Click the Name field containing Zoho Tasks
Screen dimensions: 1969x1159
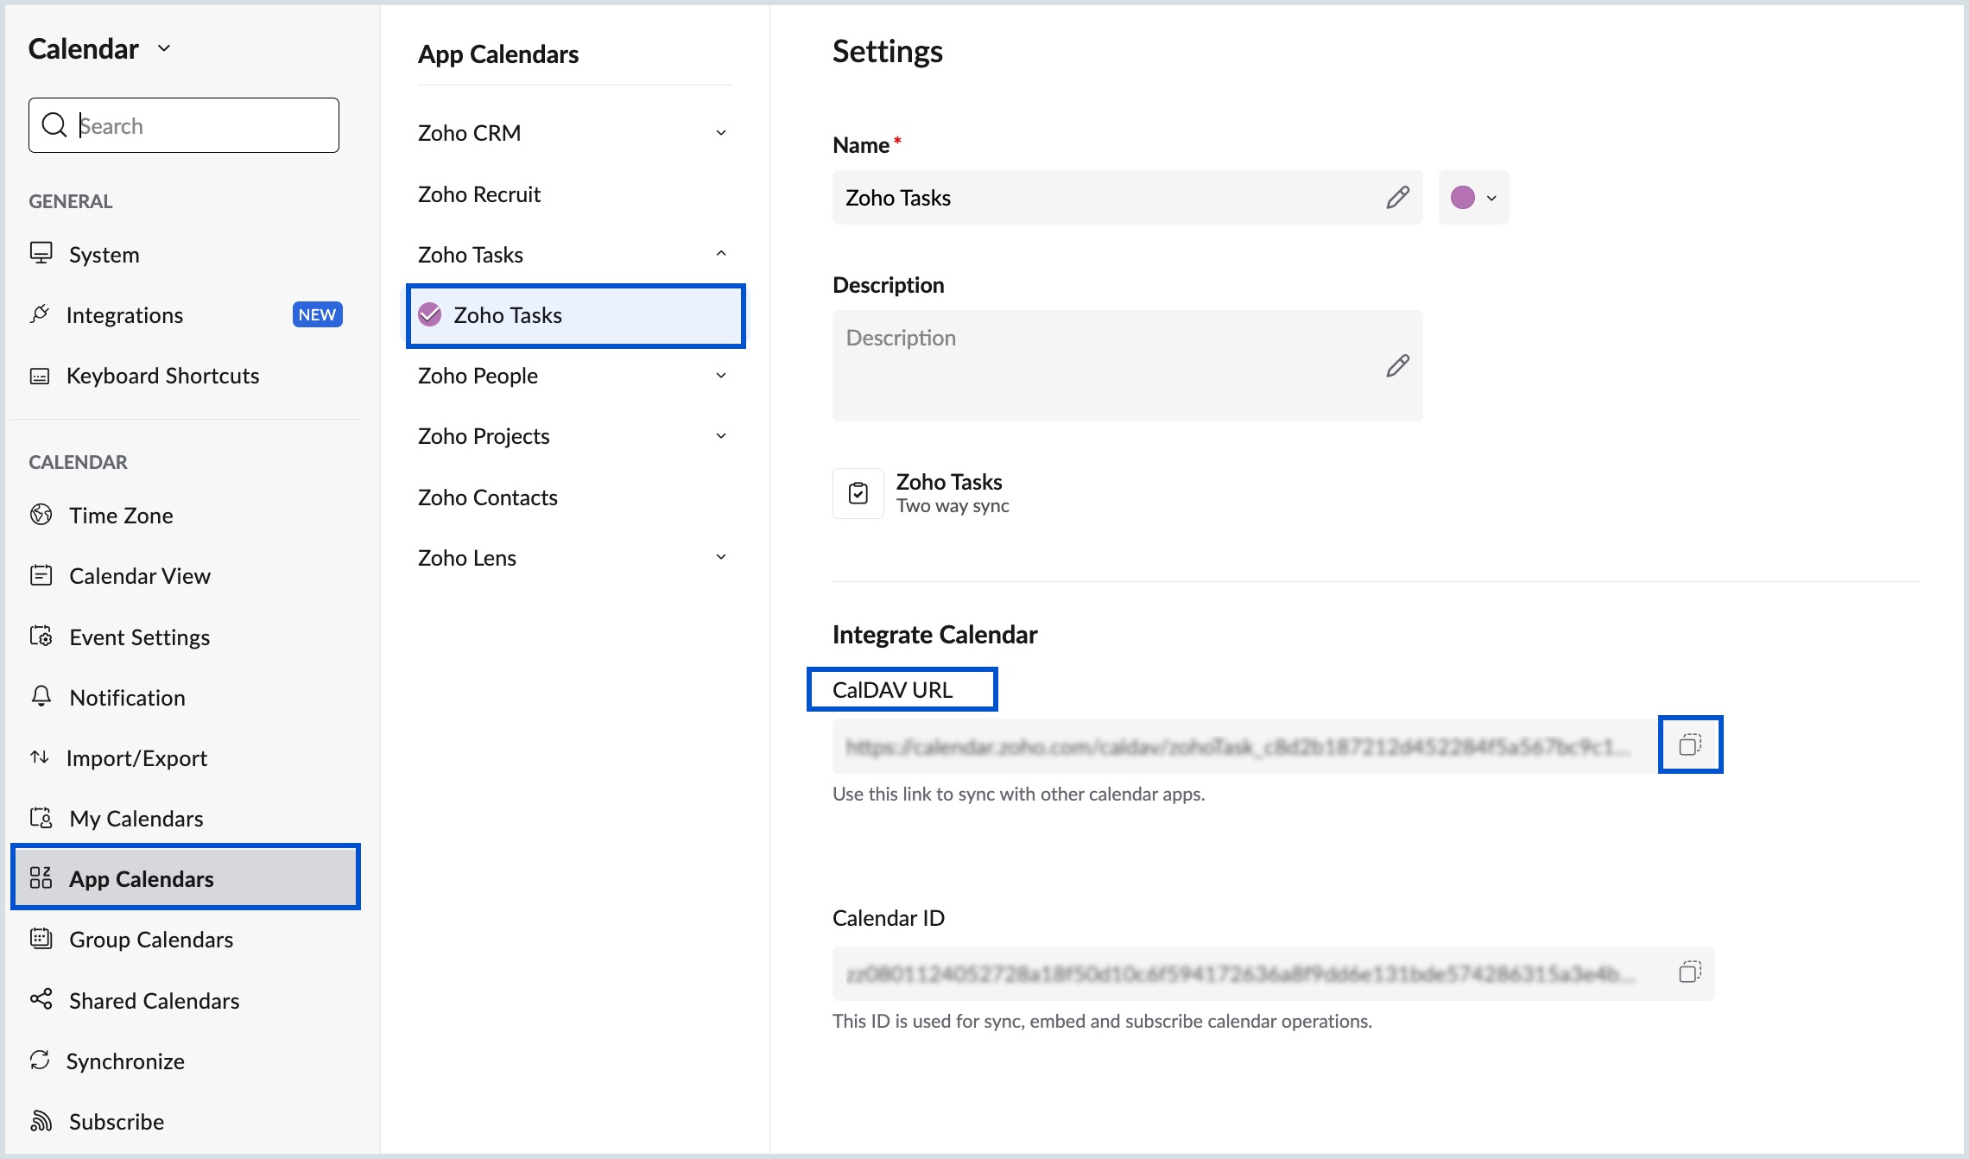1127,198
